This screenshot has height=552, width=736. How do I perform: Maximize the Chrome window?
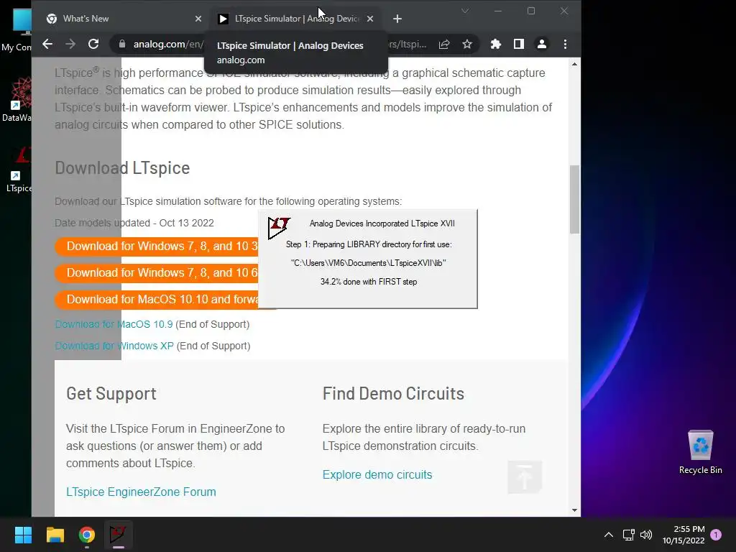(x=531, y=11)
